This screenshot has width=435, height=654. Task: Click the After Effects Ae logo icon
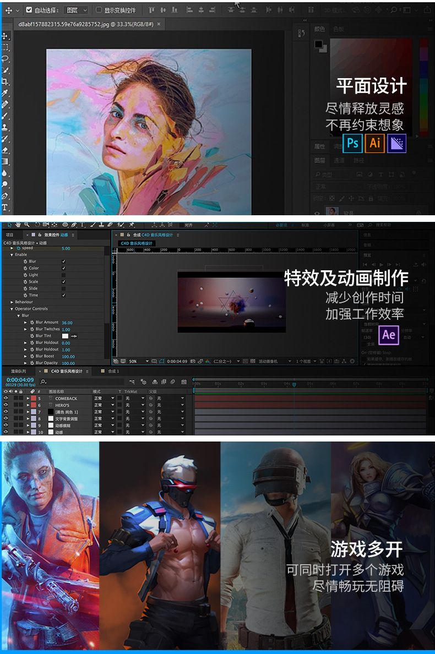[389, 335]
